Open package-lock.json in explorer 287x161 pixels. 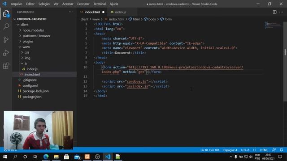tap(35, 91)
